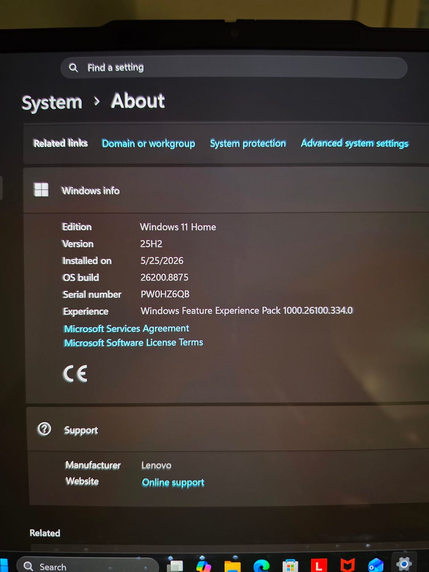Click the Settings gear on the taskbar
429x572 pixels.
(x=404, y=564)
